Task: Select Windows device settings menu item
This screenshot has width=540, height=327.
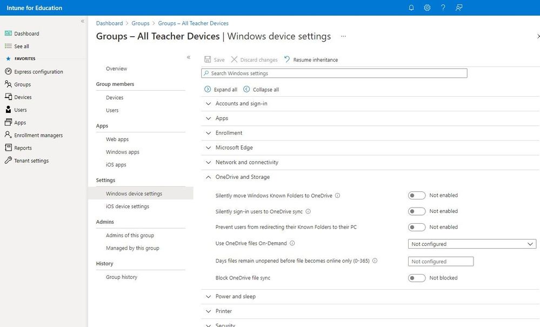Action: [141, 193]
